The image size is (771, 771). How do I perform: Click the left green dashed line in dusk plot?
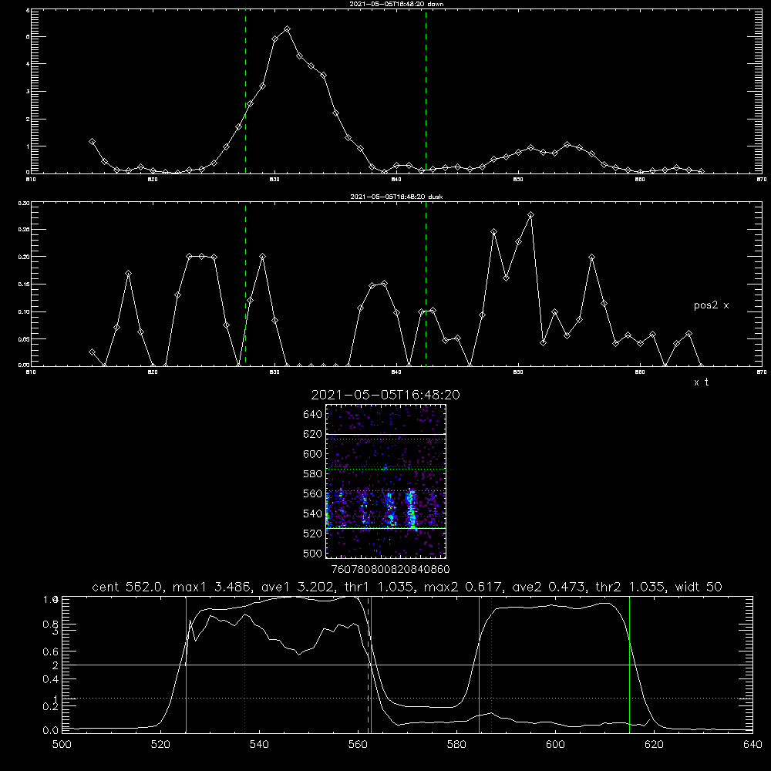click(245, 284)
